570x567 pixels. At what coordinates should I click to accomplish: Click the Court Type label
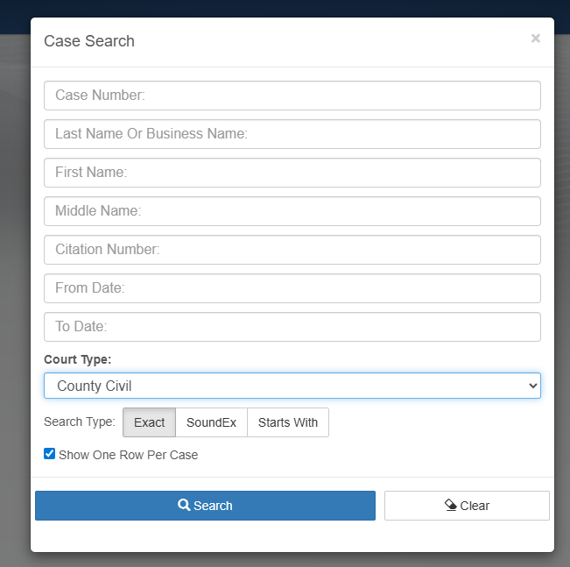[x=78, y=359]
